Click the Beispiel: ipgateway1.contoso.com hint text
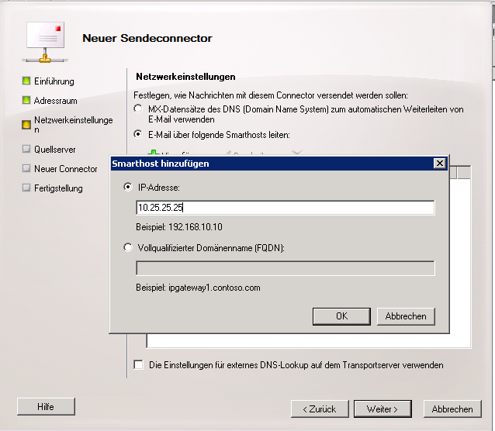The image size is (495, 431). click(x=198, y=288)
